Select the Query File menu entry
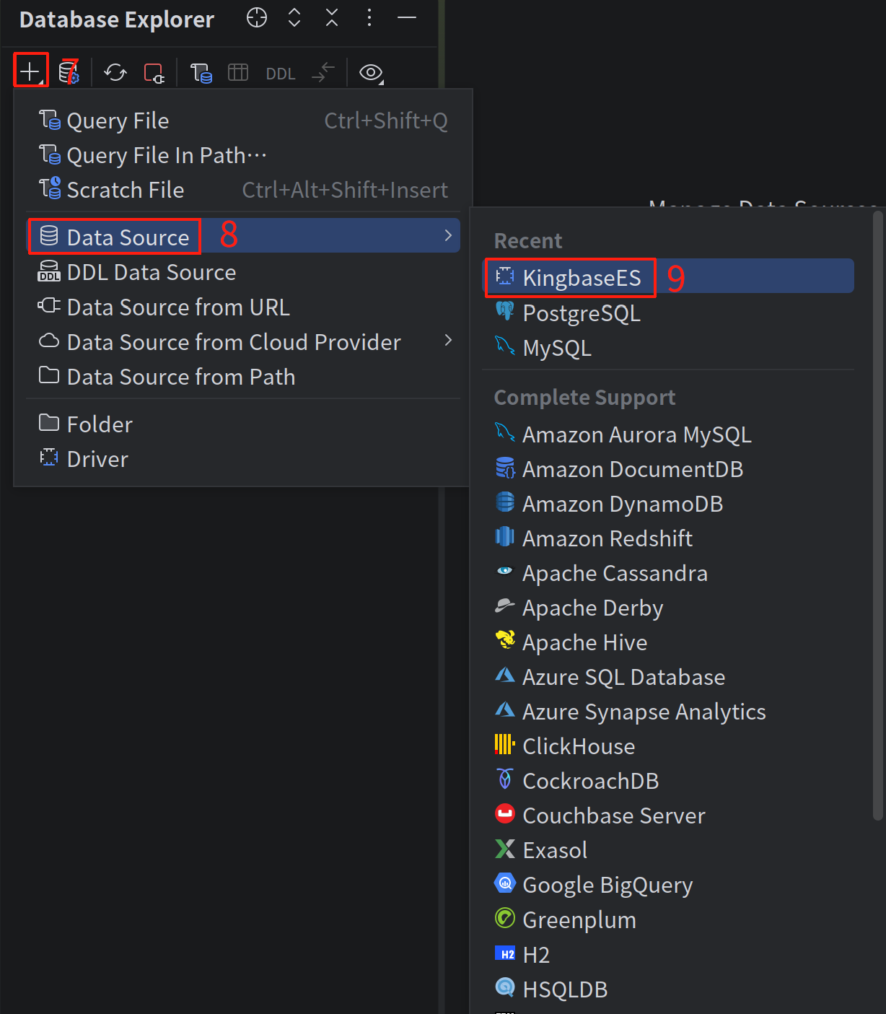Viewport: 886px width, 1014px height. (x=118, y=121)
